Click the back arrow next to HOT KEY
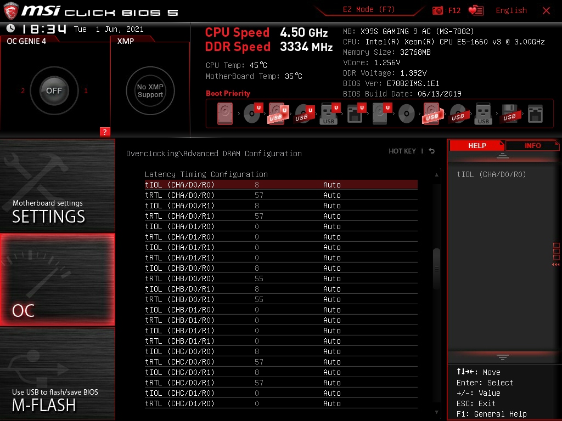The height and width of the screenshot is (421, 562). click(x=432, y=151)
